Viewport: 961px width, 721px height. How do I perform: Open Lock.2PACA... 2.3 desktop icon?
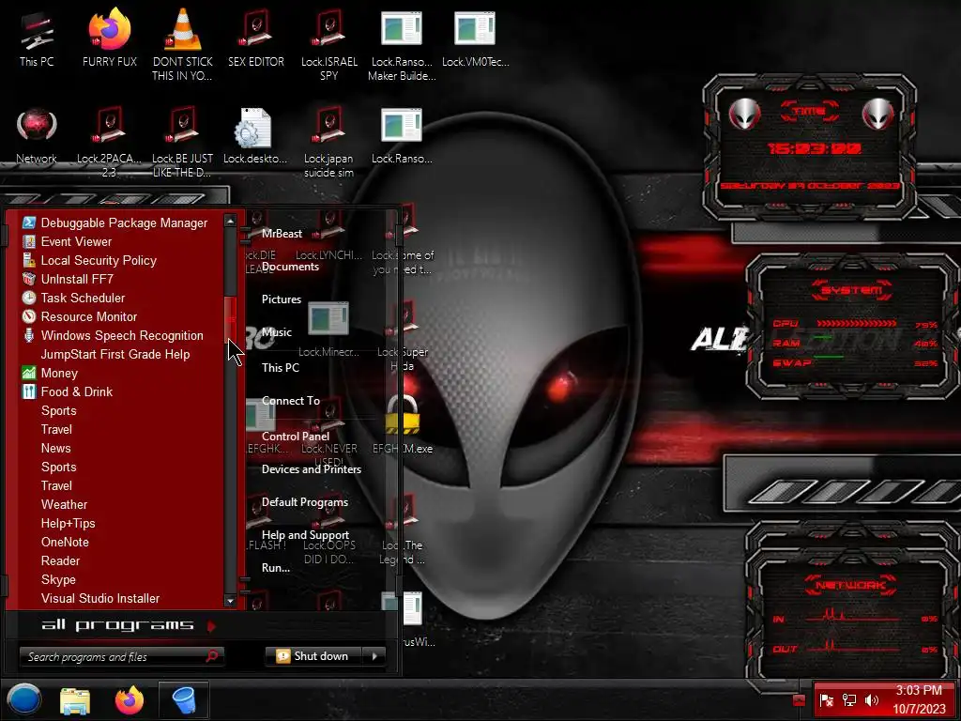pyautogui.click(x=109, y=141)
